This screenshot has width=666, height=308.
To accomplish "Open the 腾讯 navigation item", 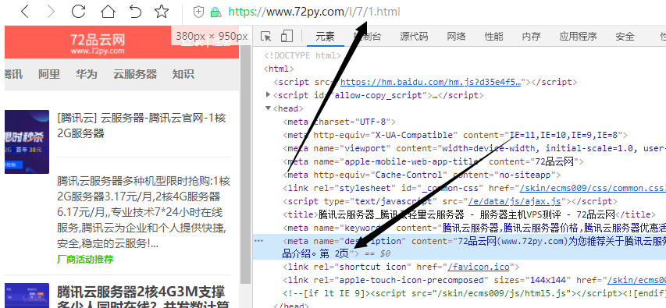I will 13,74.
